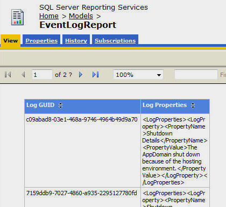Screen dimensions: 226x207
Task: Click the report document icon
Action: tap(17, 17)
